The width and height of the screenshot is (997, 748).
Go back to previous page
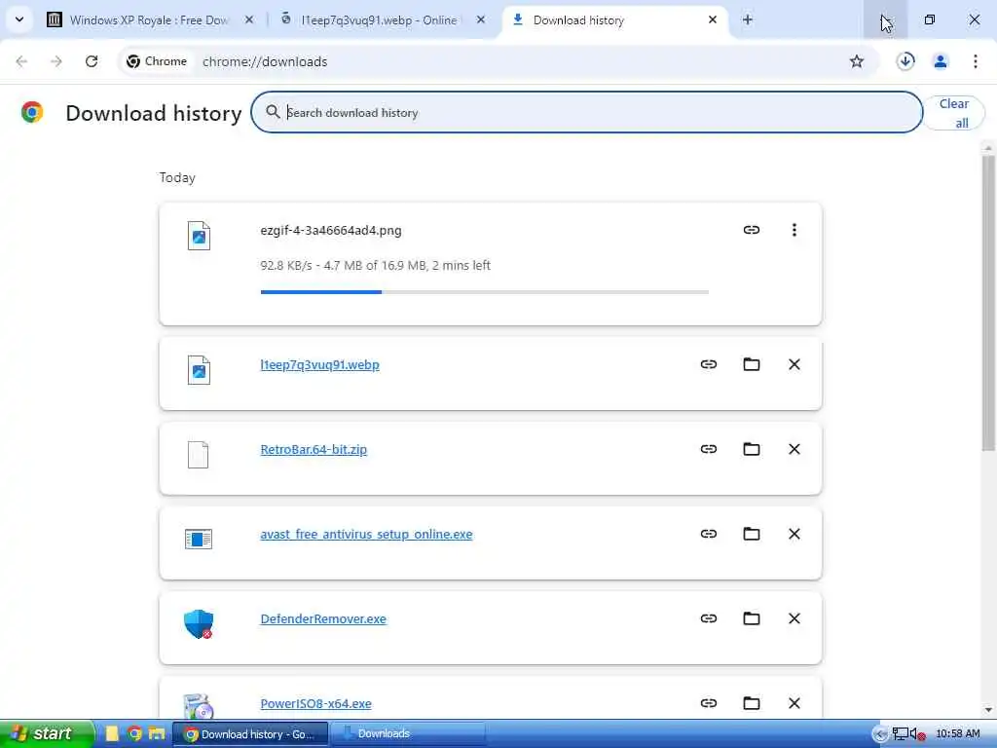21,61
